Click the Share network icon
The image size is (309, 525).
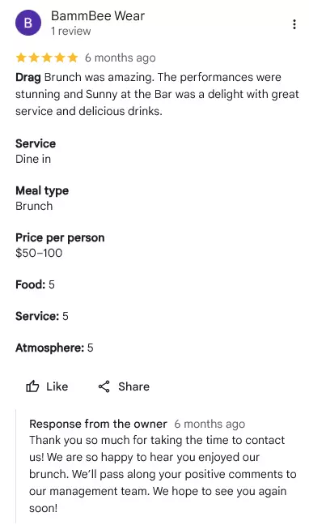click(x=104, y=386)
